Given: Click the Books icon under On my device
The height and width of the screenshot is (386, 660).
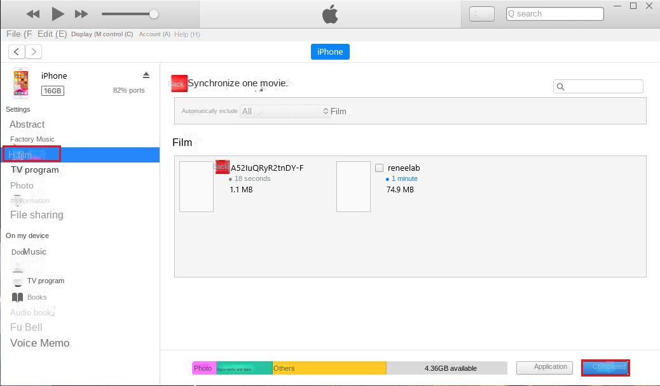Looking at the screenshot, I should tap(18, 297).
